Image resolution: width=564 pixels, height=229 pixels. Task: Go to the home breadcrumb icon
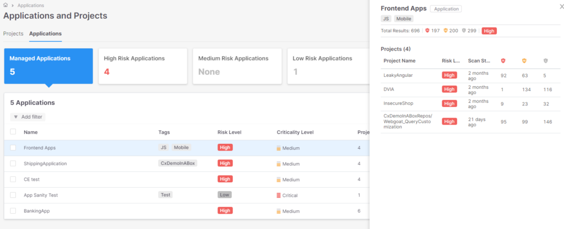pos(6,5)
